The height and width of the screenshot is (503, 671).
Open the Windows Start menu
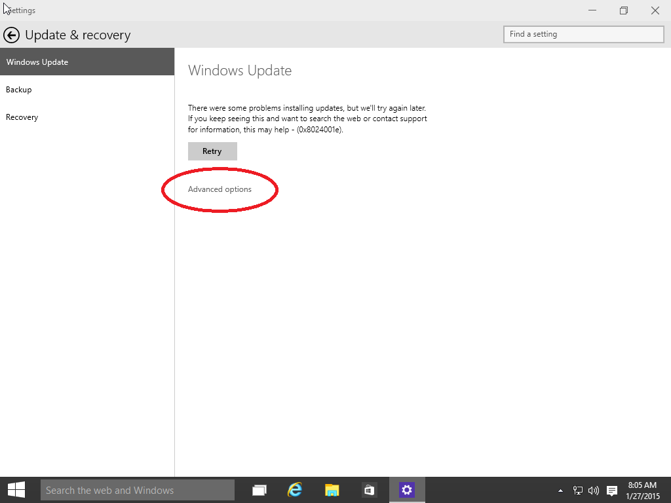tap(16, 490)
